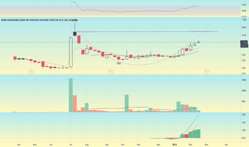249x147 pixels.
Task: Click the October volume spike bar
Action: point(127,103)
